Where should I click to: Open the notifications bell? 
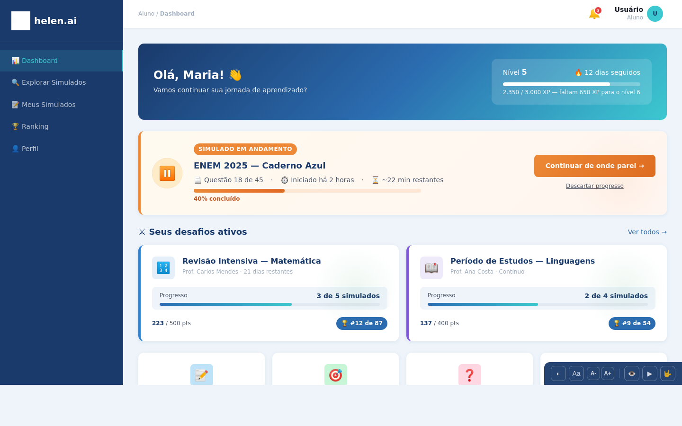coord(594,13)
